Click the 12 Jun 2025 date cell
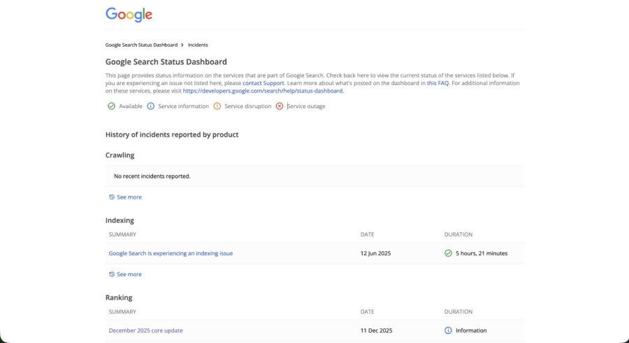Image resolution: width=629 pixels, height=343 pixels. tap(375, 253)
